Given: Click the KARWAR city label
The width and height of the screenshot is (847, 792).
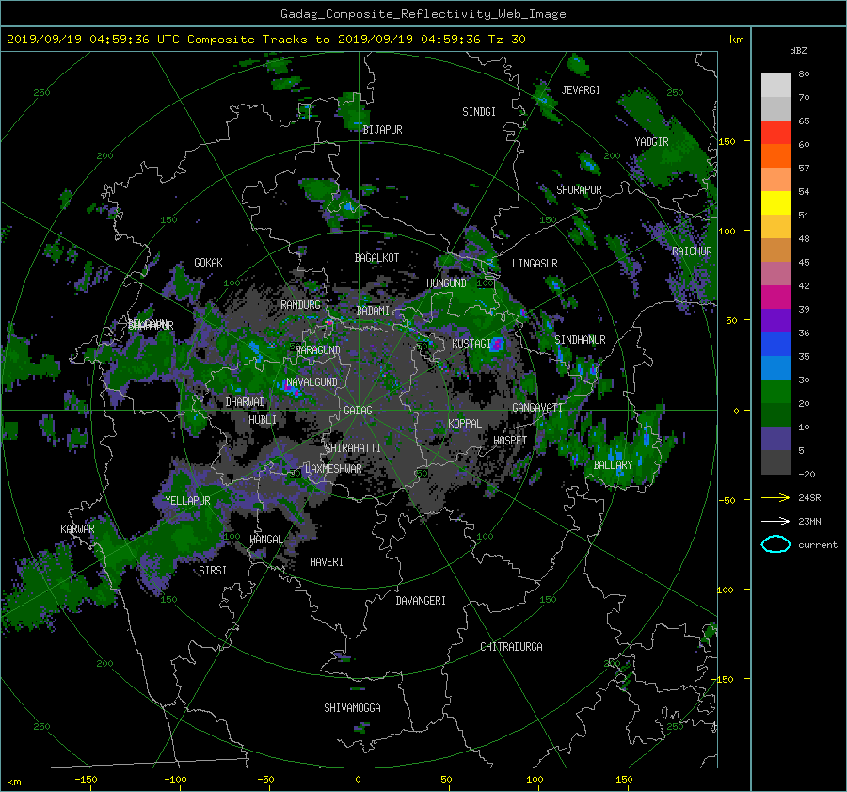Looking at the screenshot, I should click(x=77, y=529).
